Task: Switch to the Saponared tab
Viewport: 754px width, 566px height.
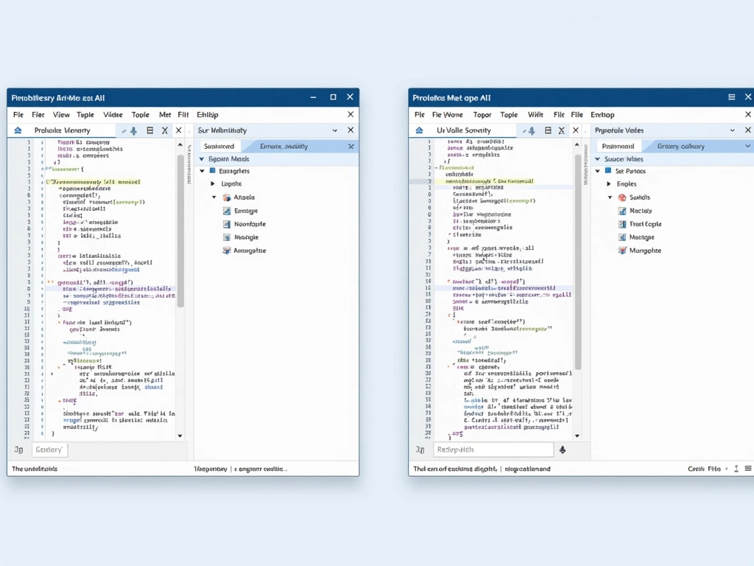Action: [x=219, y=145]
